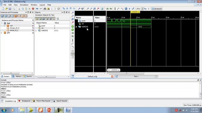Viewport: 202px width, 113px height.
Task: Toggle the last filter in the Instances panel
Action: 26,16
